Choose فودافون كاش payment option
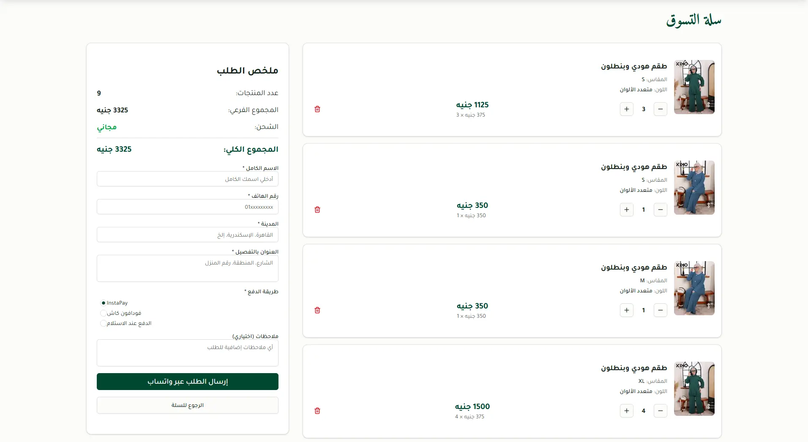 coord(103,313)
